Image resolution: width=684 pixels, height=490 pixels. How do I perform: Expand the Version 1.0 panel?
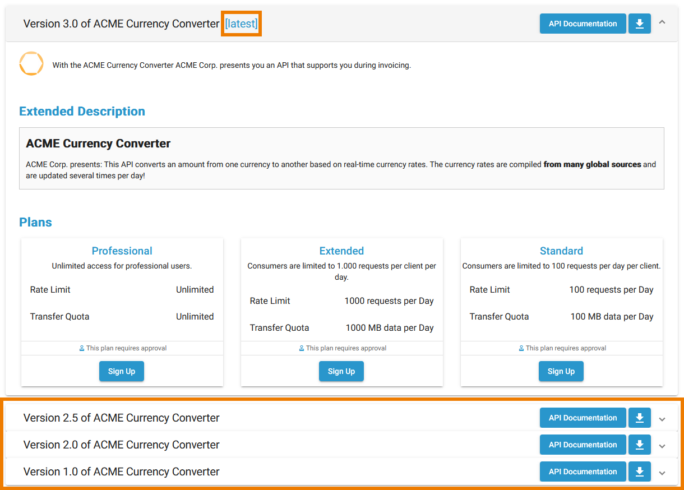pos(662,473)
